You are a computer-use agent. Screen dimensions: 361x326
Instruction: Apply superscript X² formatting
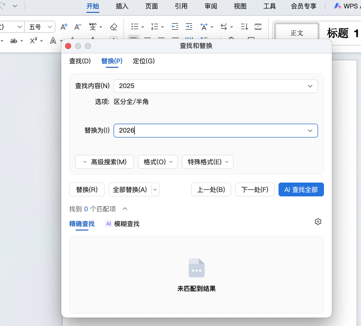(34, 41)
